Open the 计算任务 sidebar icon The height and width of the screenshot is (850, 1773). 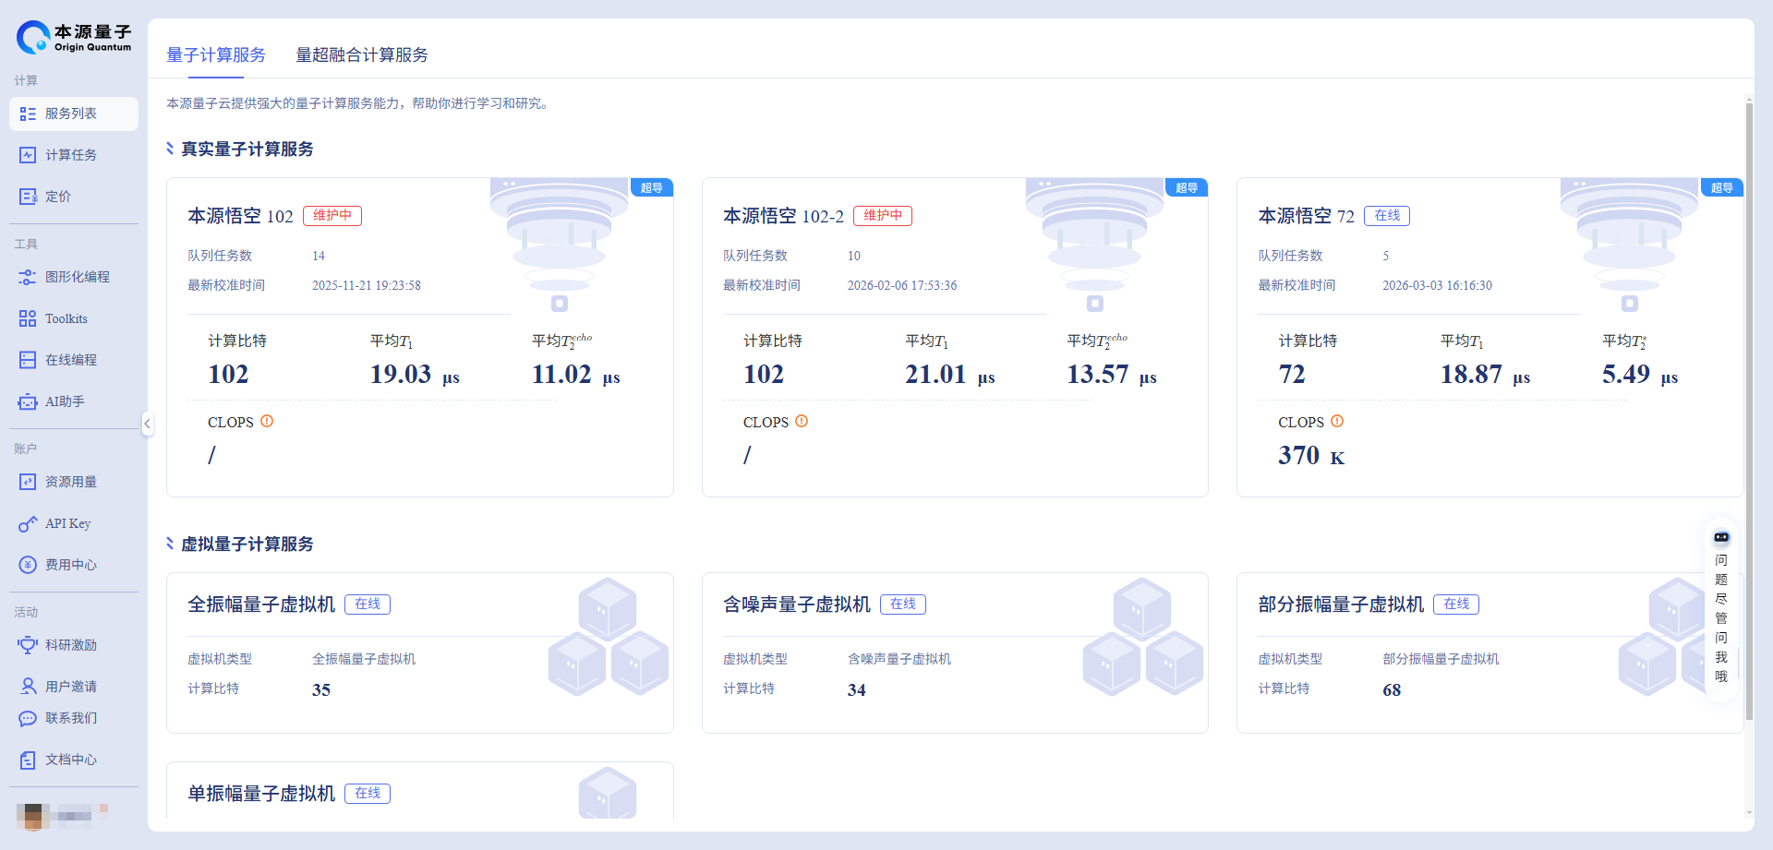[28, 155]
